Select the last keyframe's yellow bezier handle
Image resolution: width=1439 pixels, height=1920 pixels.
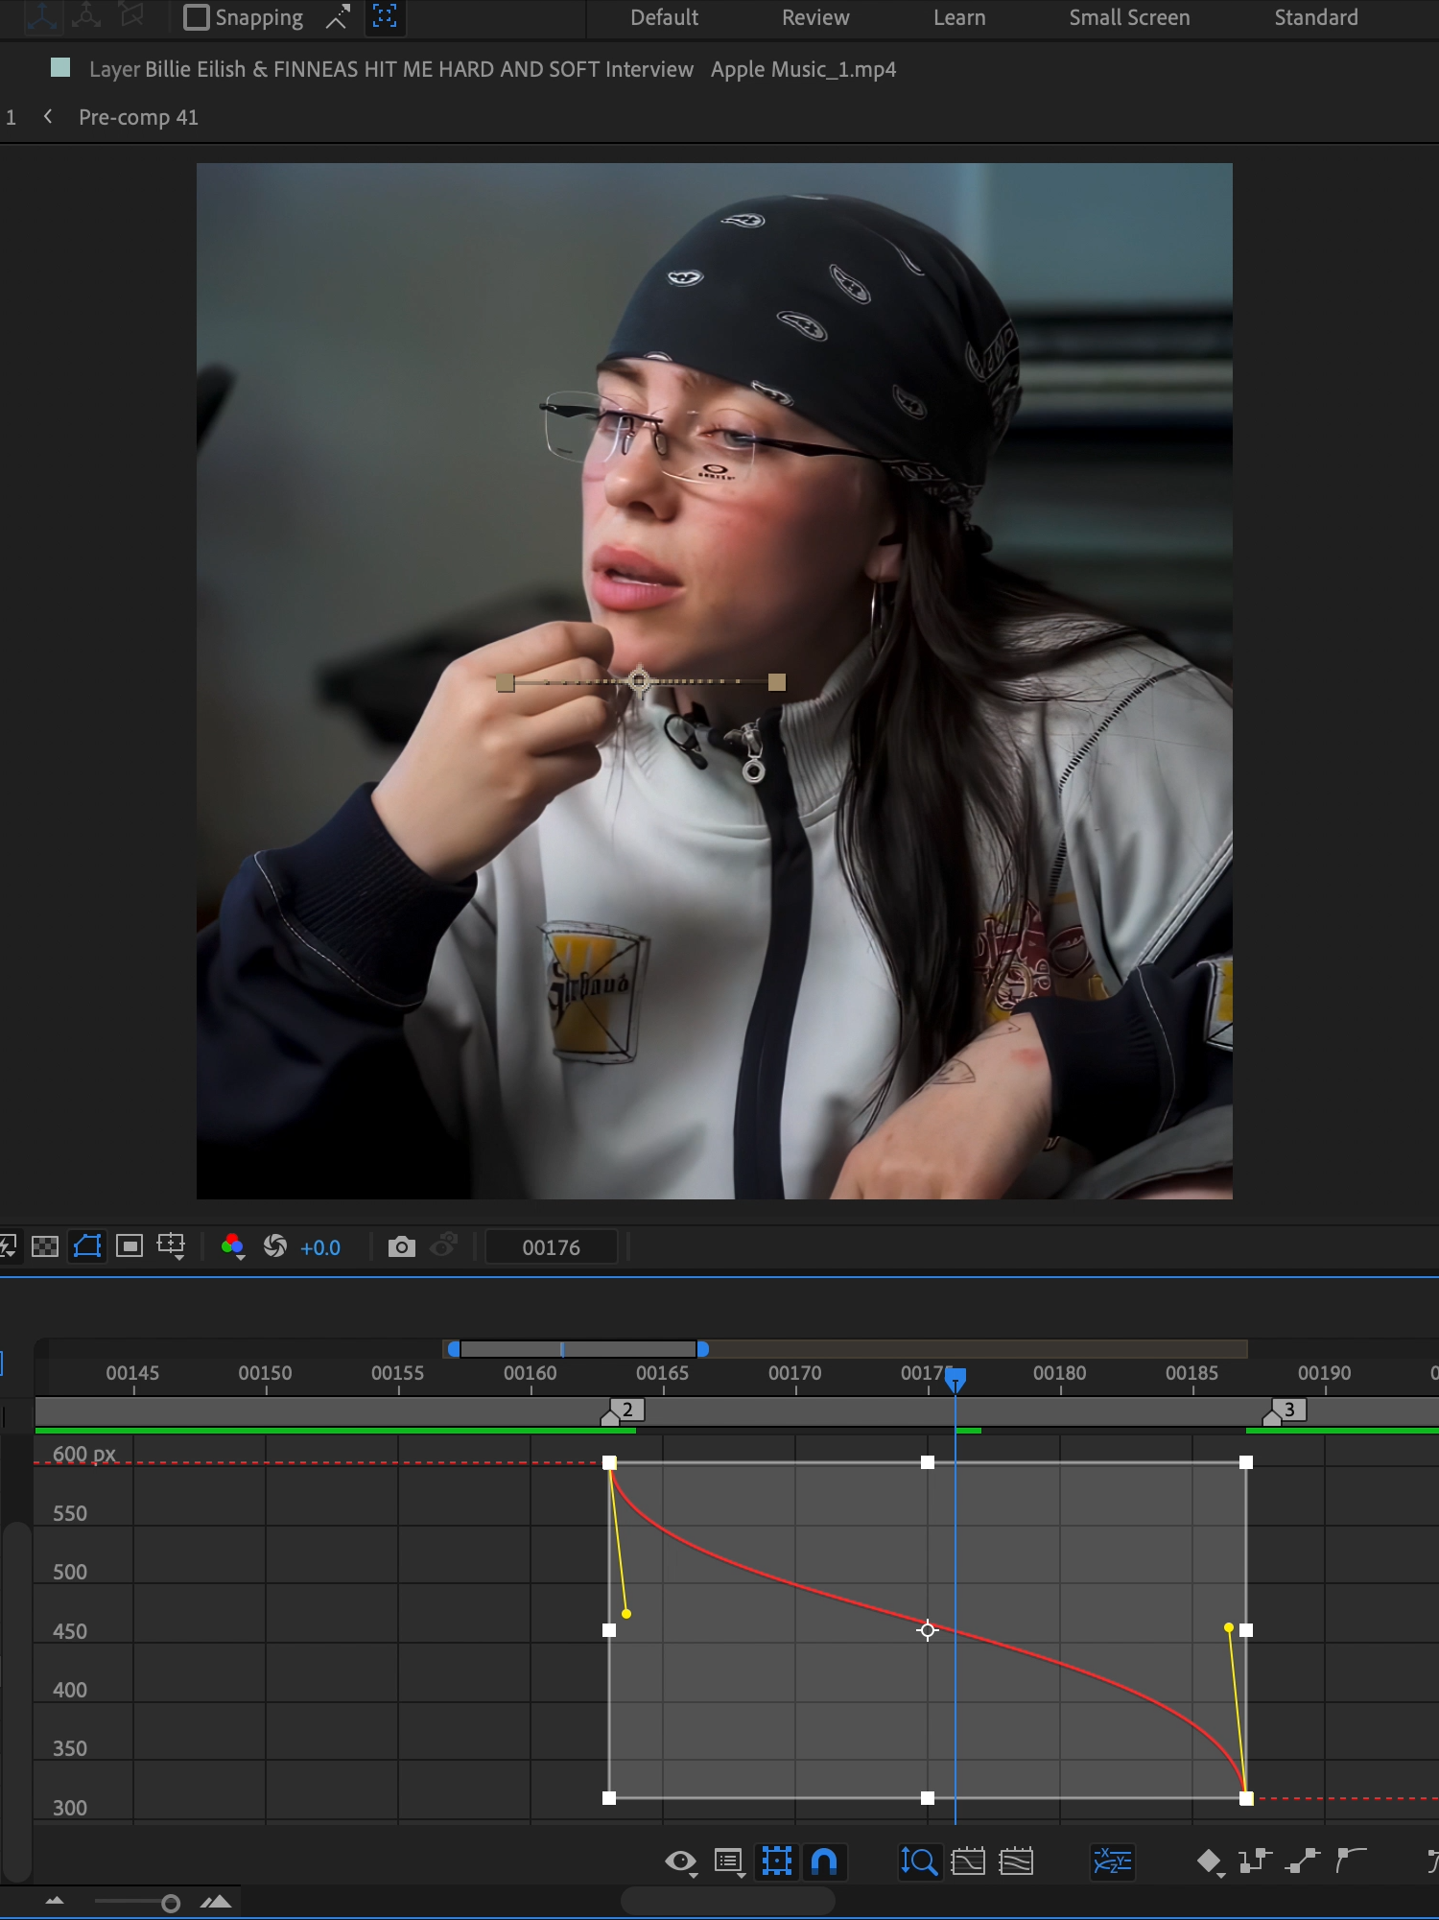pyautogui.click(x=1229, y=1627)
